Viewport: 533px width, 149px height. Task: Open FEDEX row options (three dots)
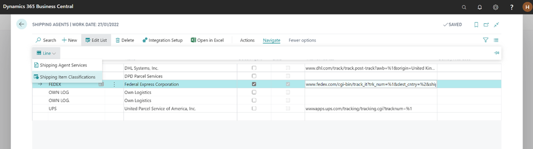click(x=114, y=84)
